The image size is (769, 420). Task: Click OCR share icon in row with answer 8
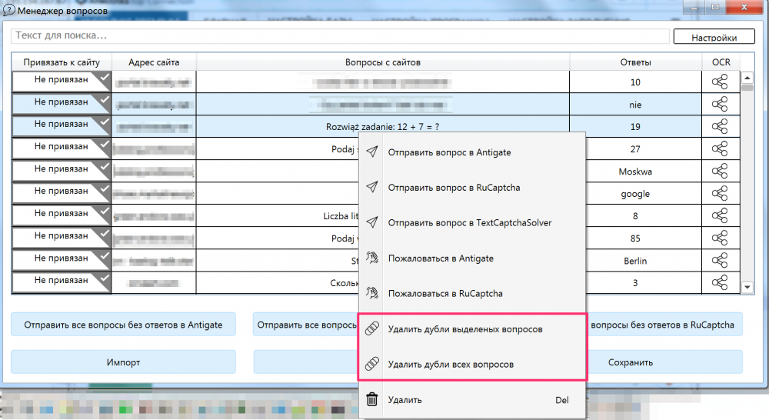(720, 215)
